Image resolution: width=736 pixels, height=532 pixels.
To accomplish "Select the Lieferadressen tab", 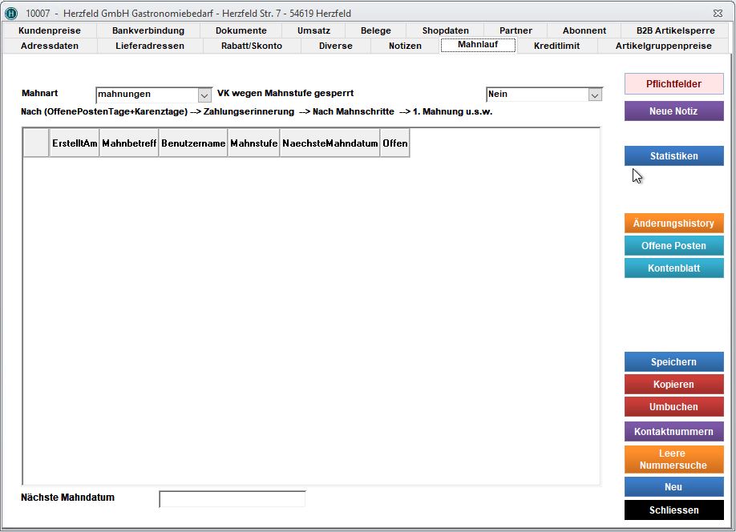I will (x=149, y=46).
